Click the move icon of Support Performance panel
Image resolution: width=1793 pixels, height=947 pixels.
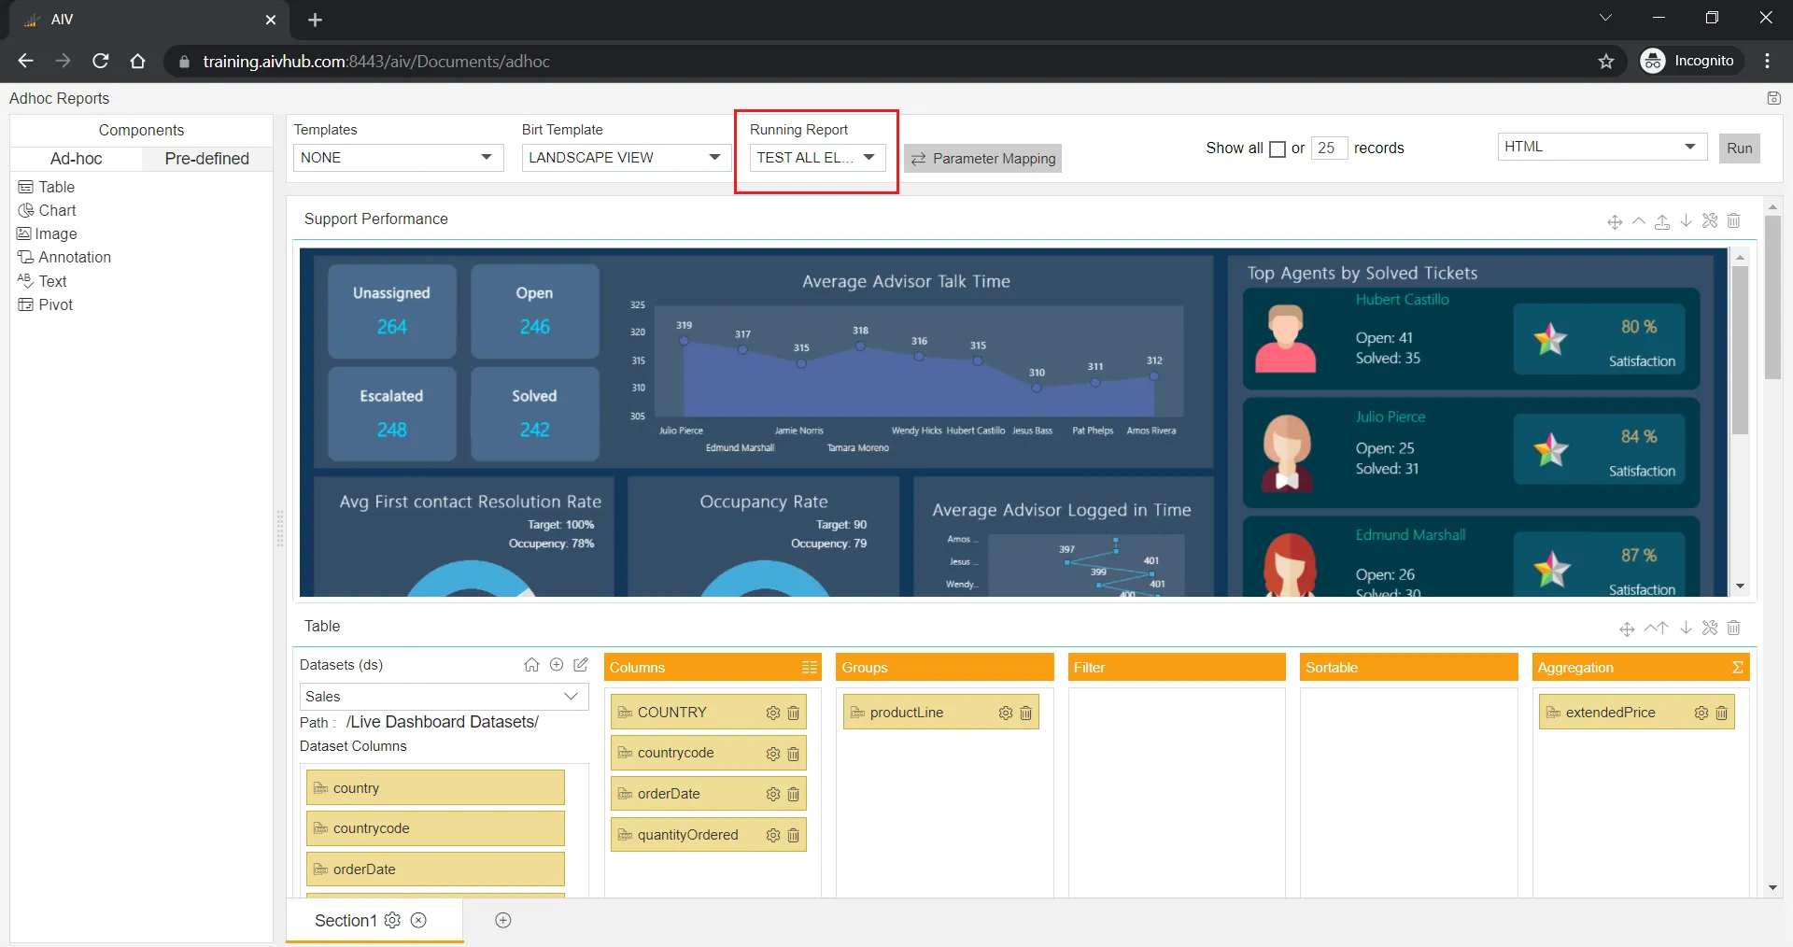pos(1615,221)
